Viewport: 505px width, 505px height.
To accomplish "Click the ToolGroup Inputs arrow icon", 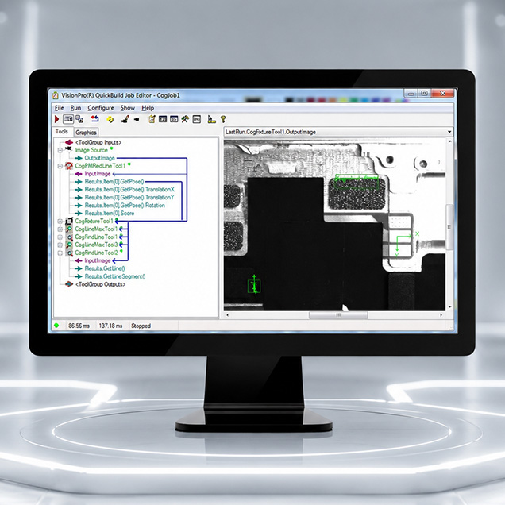I will (69, 142).
